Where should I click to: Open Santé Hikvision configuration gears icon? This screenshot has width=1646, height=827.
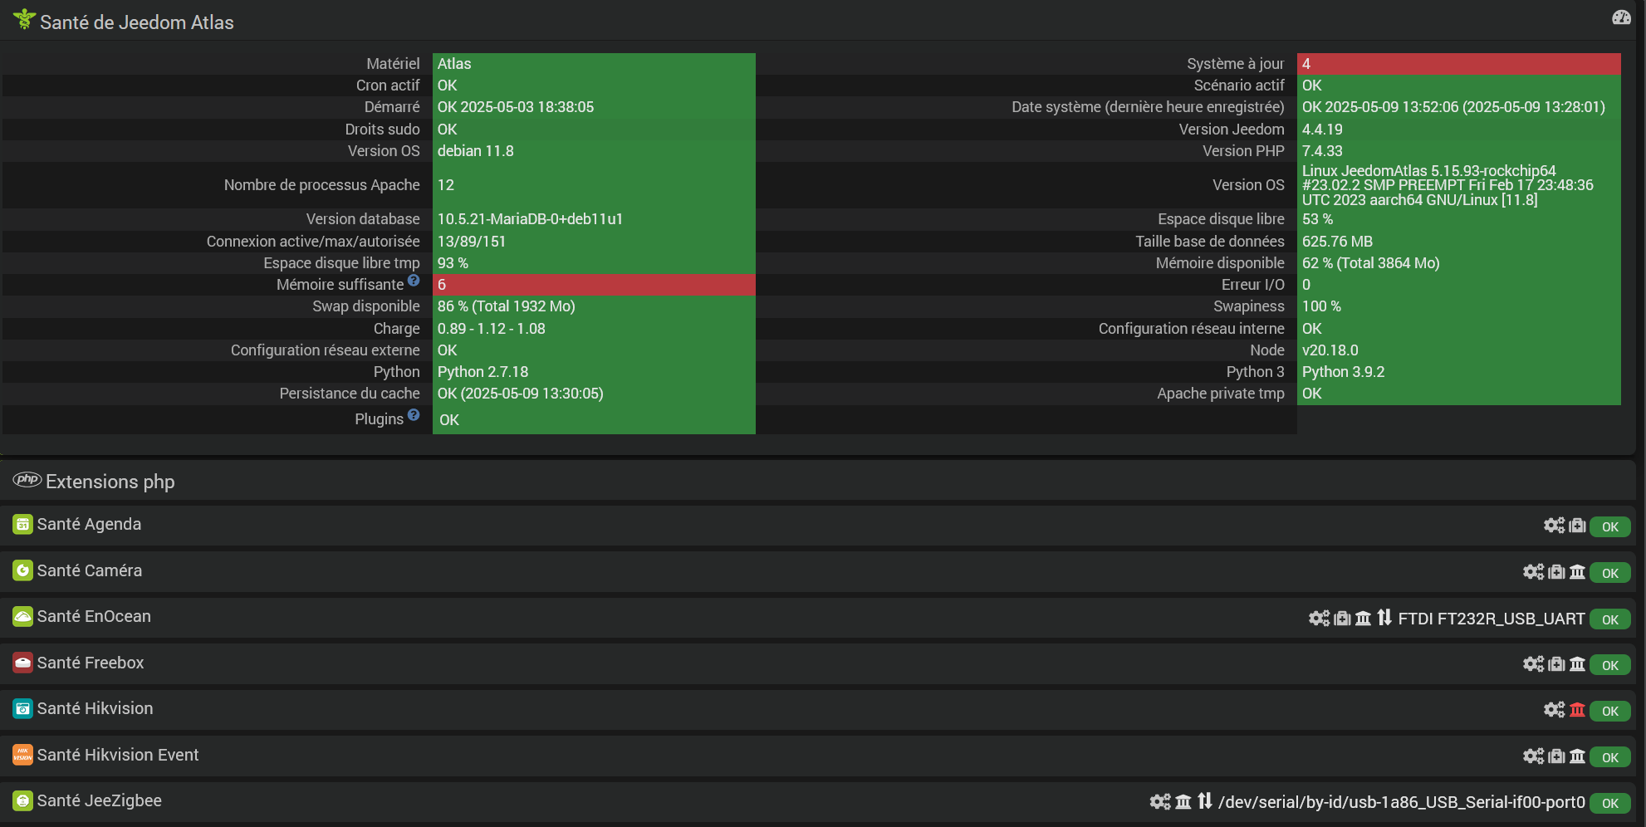(x=1554, y=710)
